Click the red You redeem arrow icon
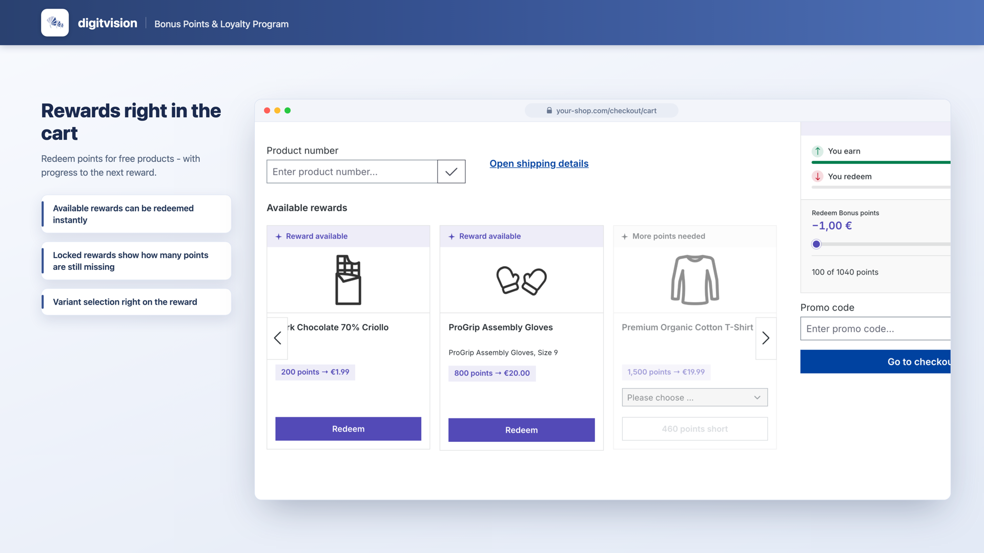Screen dimensions: 984x553 tap(817, 176)
